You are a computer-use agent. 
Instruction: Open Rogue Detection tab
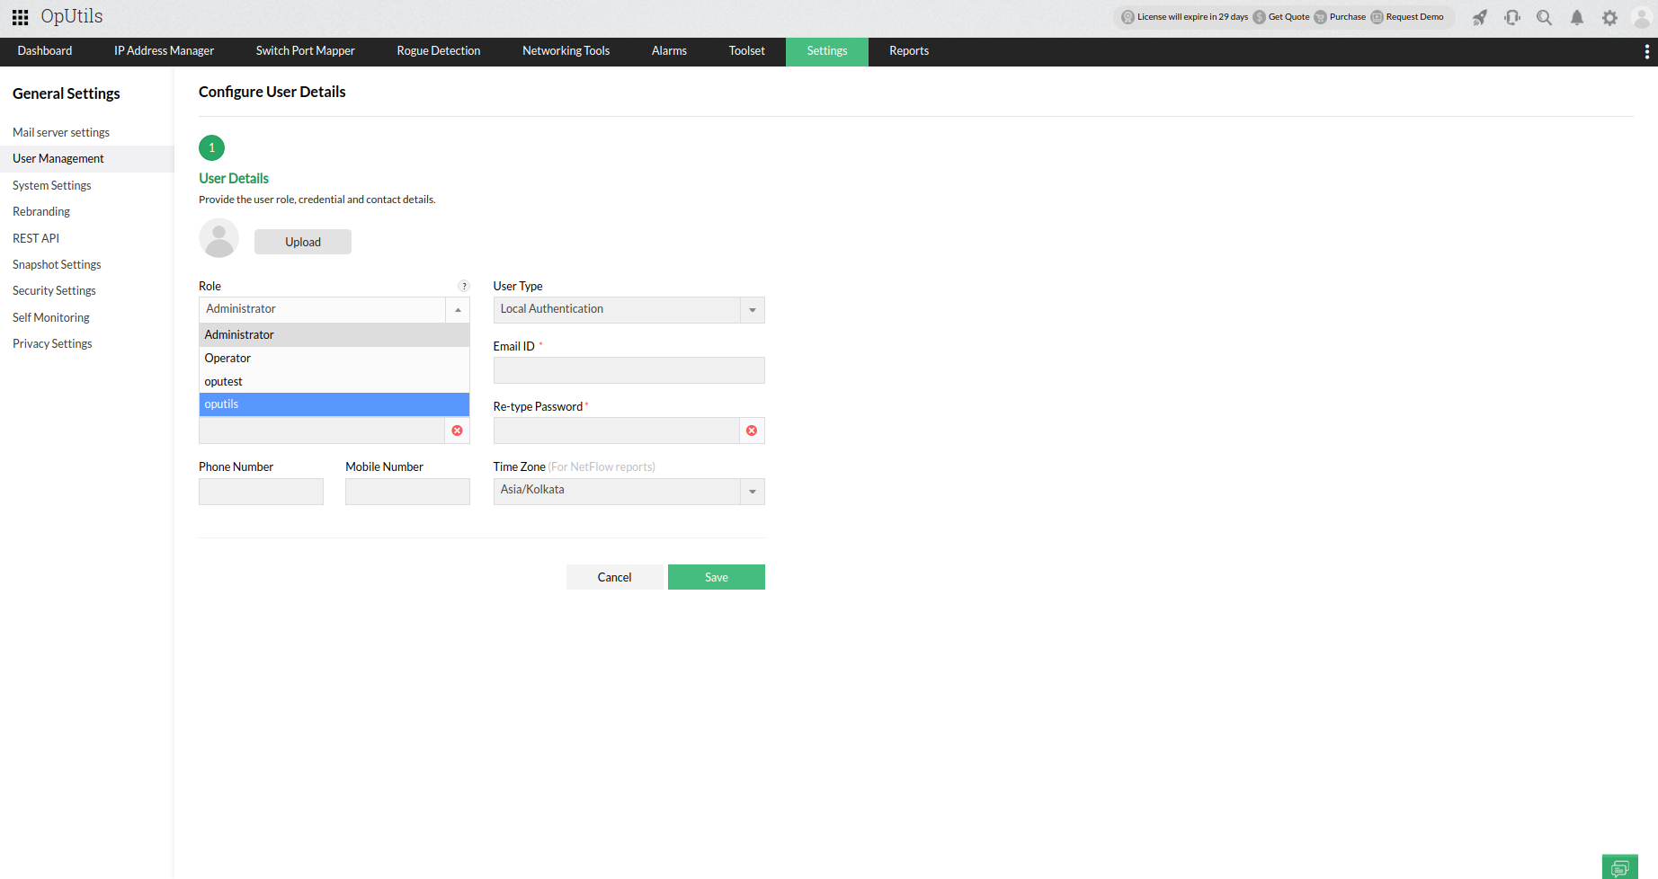click(439, 51)
